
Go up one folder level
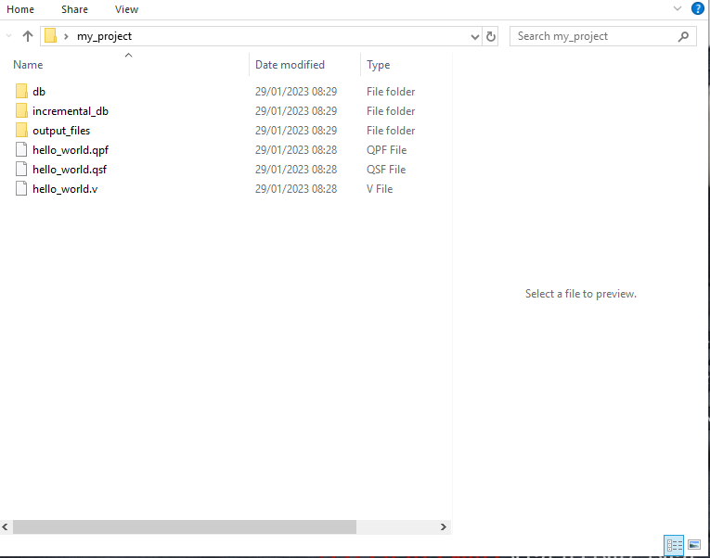[28, 36]
